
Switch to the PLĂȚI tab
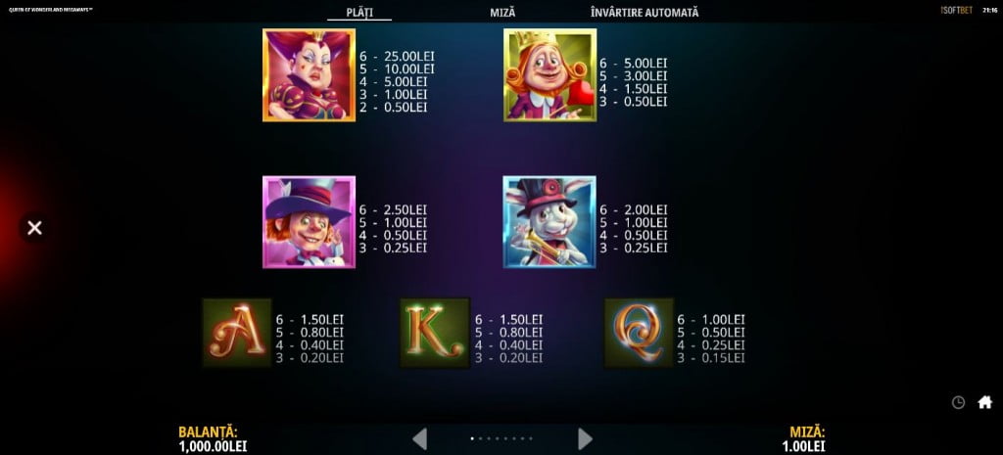click(359, 12)
